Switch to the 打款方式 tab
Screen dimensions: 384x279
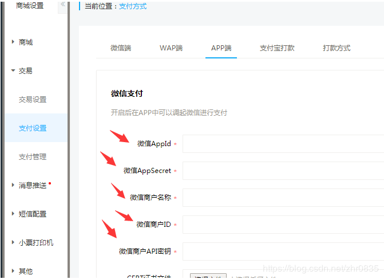pyautogui.click(x=337, y=48)
